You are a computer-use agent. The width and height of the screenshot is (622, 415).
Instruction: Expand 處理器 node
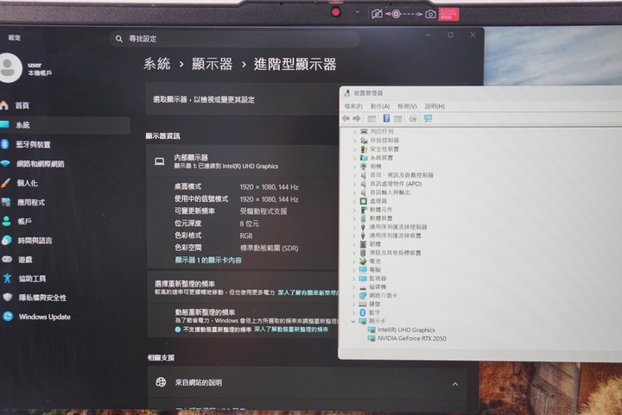(x=355, y=201)
